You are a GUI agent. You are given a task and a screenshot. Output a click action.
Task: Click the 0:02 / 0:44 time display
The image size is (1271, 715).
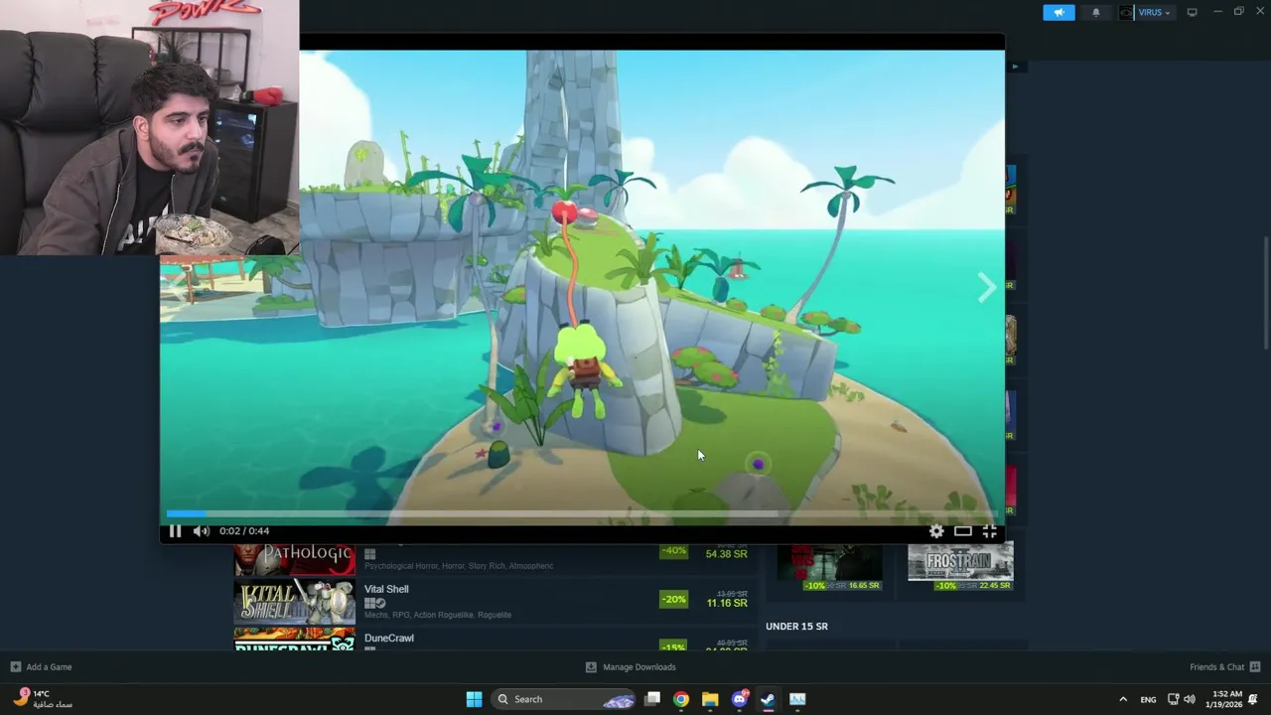(244, 531)
